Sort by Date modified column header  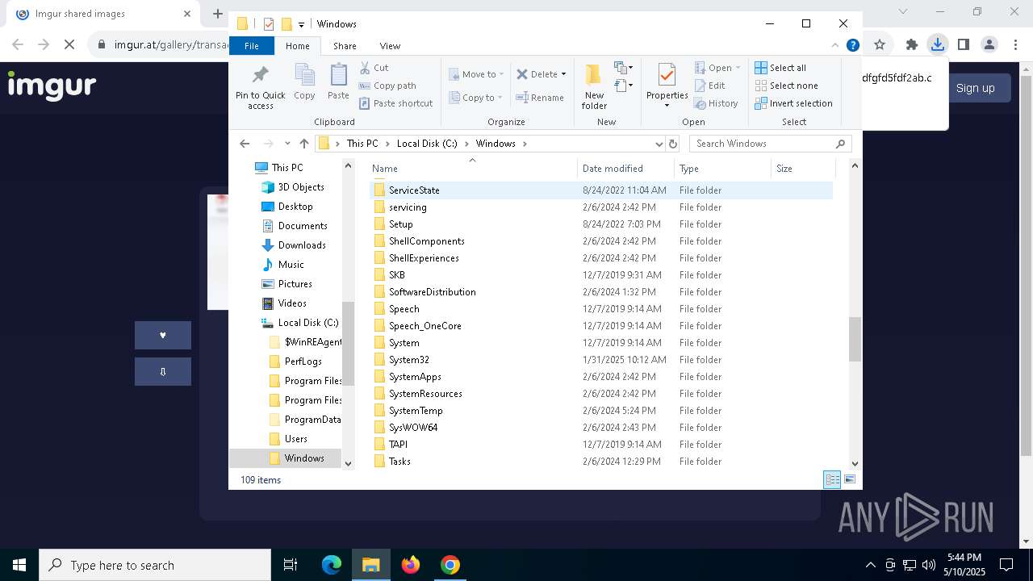tap(625, 169)
